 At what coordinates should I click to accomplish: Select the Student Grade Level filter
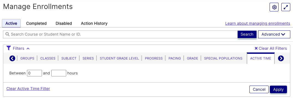coord(119,58)
